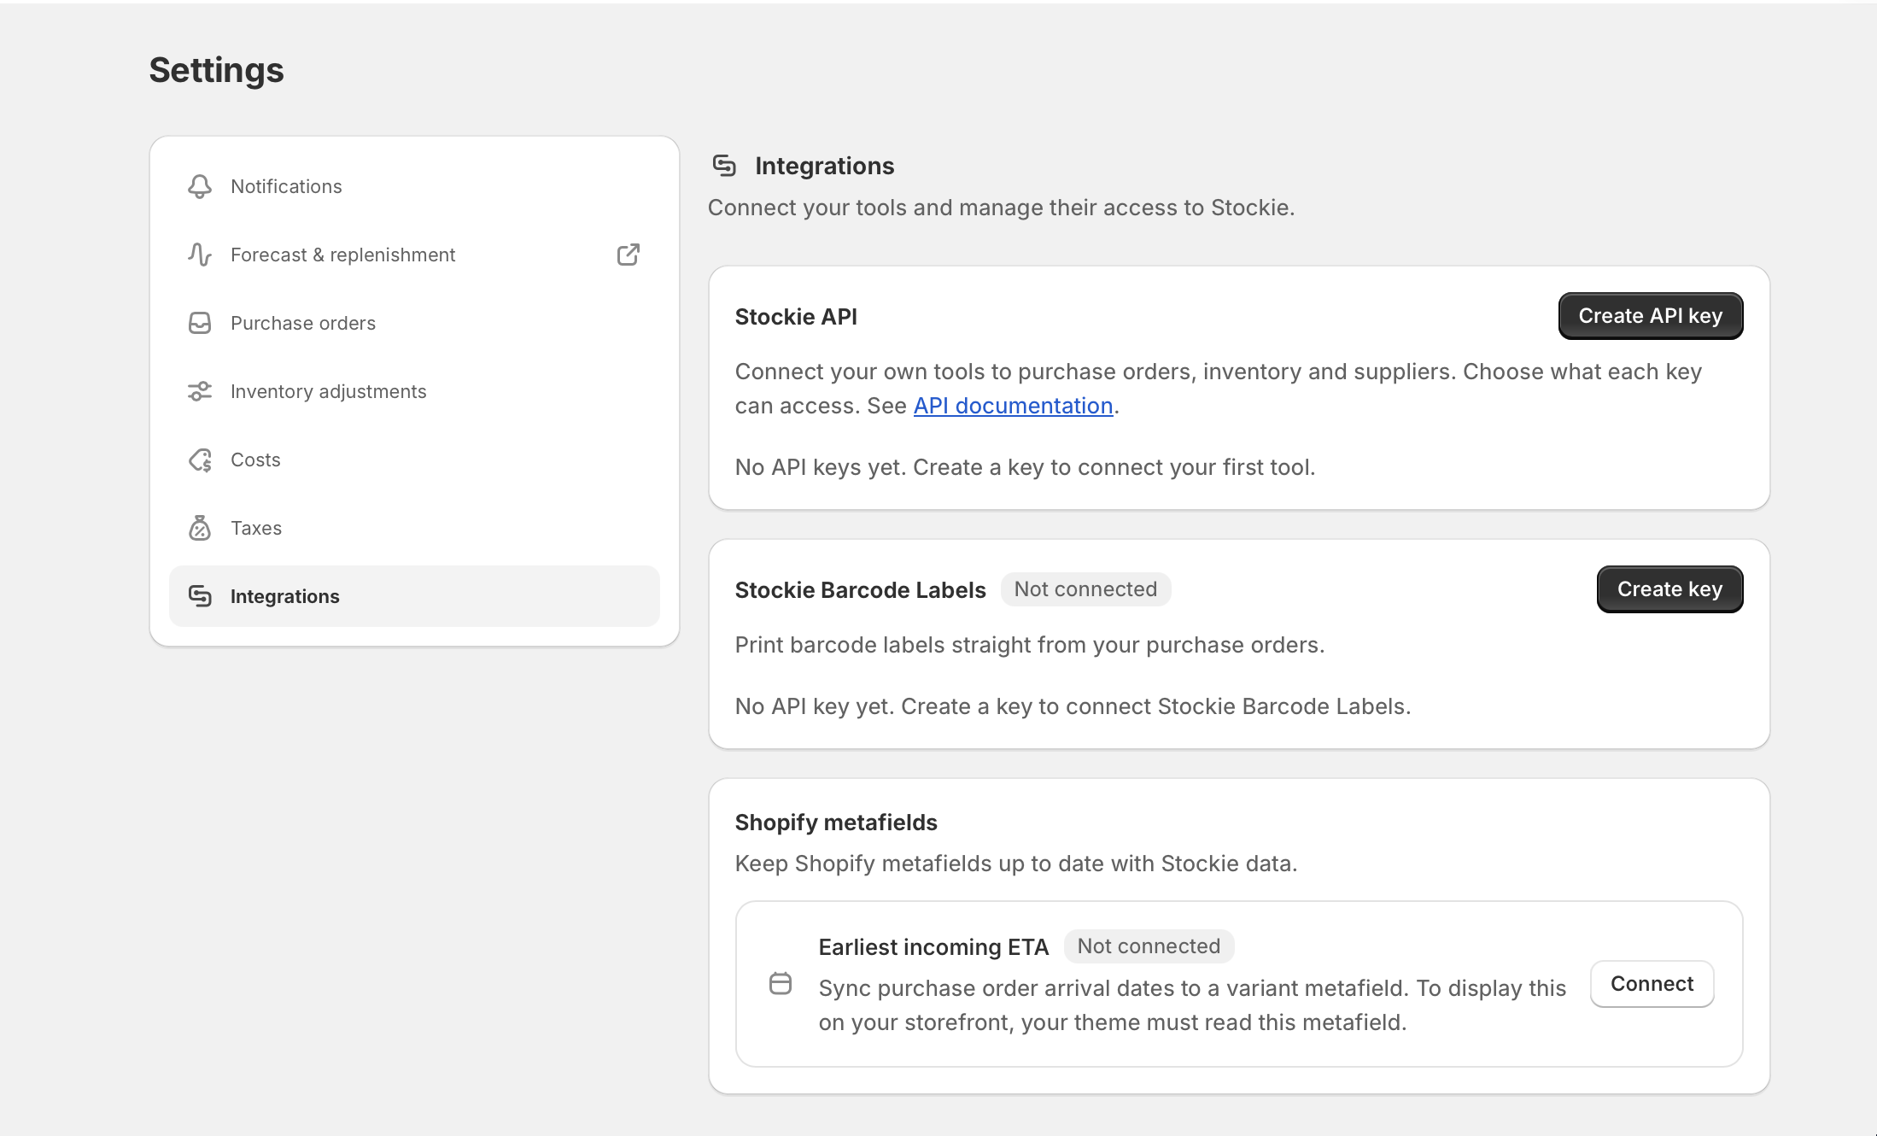Viewport: 1877px width, 1136px height.
Task: Click Create key for Barcode Labels
Action: [1669, 589]
